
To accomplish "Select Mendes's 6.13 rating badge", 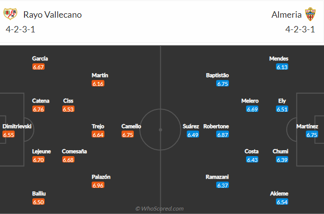I will [282, 67].
